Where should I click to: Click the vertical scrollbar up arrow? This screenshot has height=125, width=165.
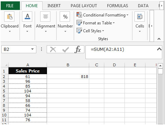[x=160, y=66]
